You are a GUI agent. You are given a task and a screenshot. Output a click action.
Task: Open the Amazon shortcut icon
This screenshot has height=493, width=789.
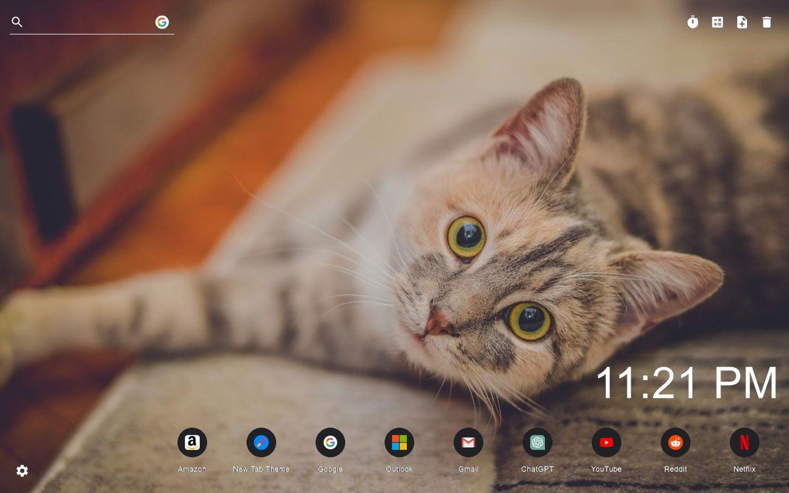(192, 442)
